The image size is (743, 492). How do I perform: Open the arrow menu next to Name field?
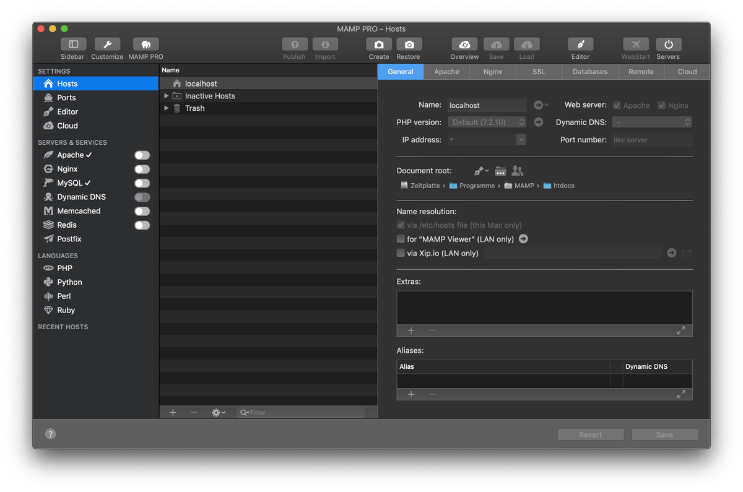[542, 105]
